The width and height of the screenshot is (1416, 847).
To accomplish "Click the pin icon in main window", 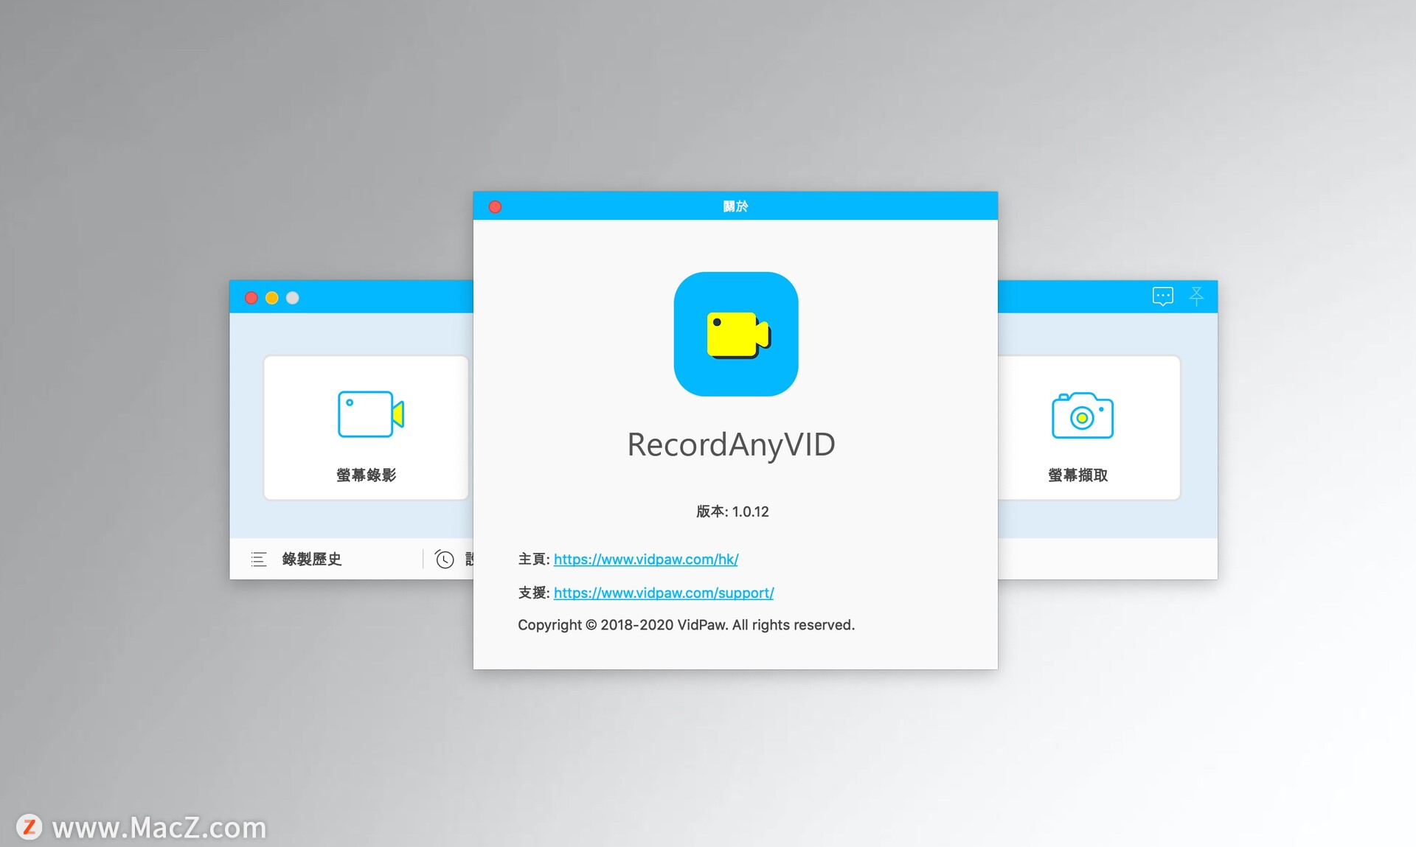I will (1196, 296).
